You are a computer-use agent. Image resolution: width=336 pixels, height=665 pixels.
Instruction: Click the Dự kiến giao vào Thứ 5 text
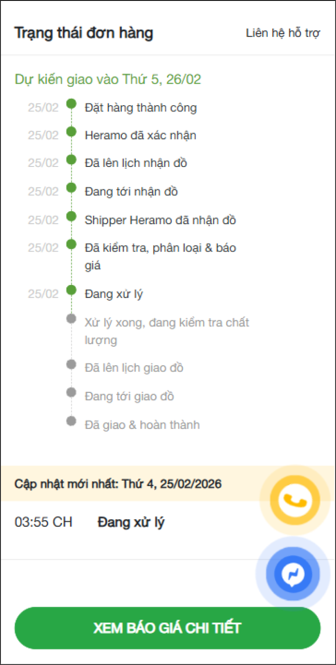(x=108, y=80)
